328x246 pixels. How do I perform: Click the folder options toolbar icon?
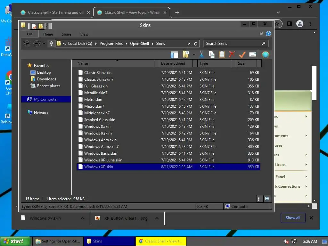pos(186,54)
